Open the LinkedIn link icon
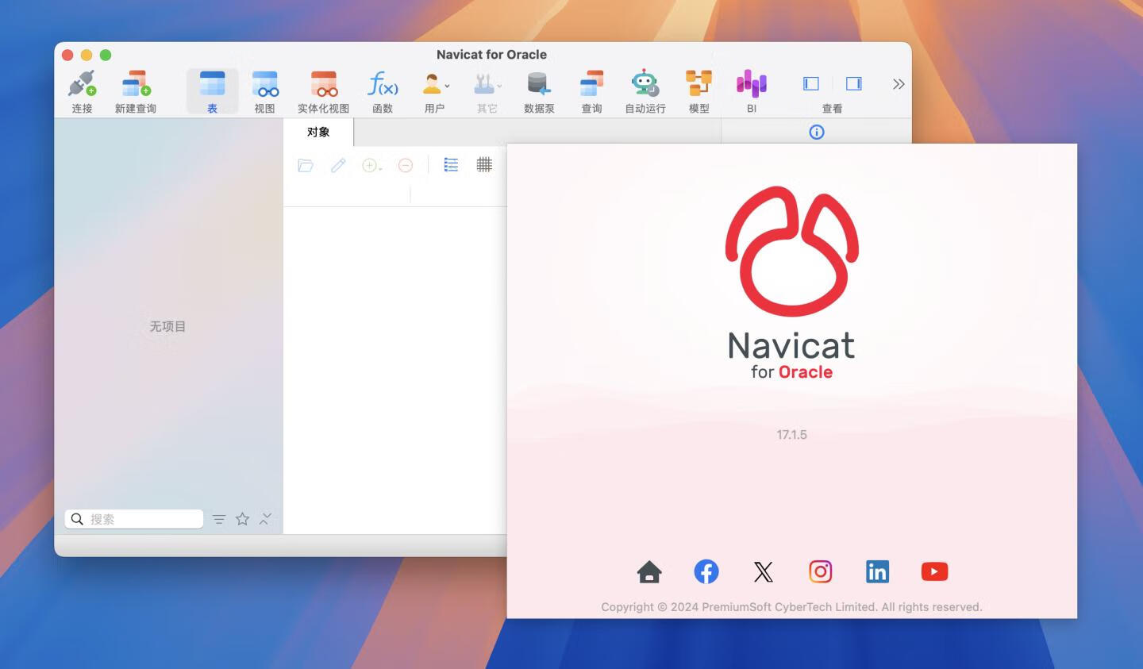 click(x=877, y=571)
